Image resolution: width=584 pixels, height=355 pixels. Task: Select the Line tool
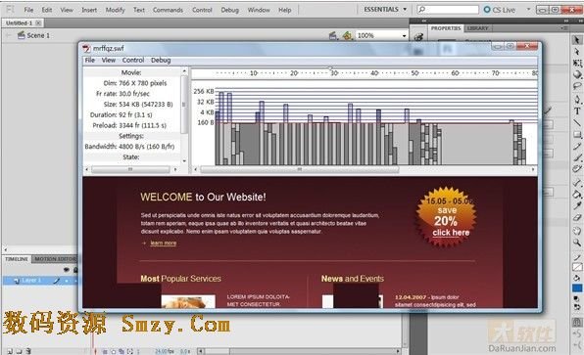(577, 122)
